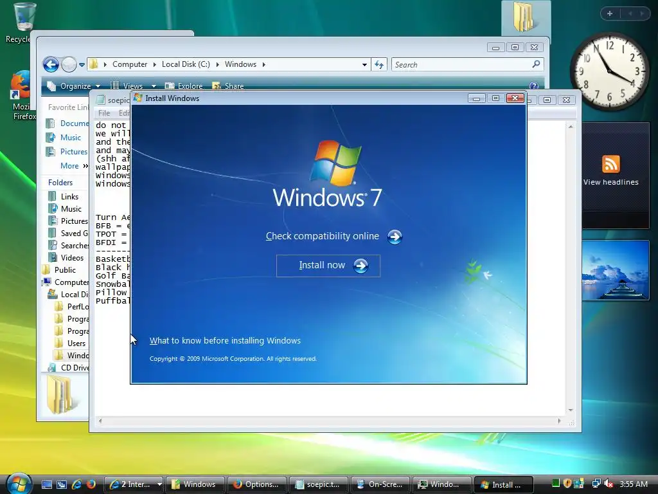Click the Notepad vertical scrollbar down arrow

(571, 410)
